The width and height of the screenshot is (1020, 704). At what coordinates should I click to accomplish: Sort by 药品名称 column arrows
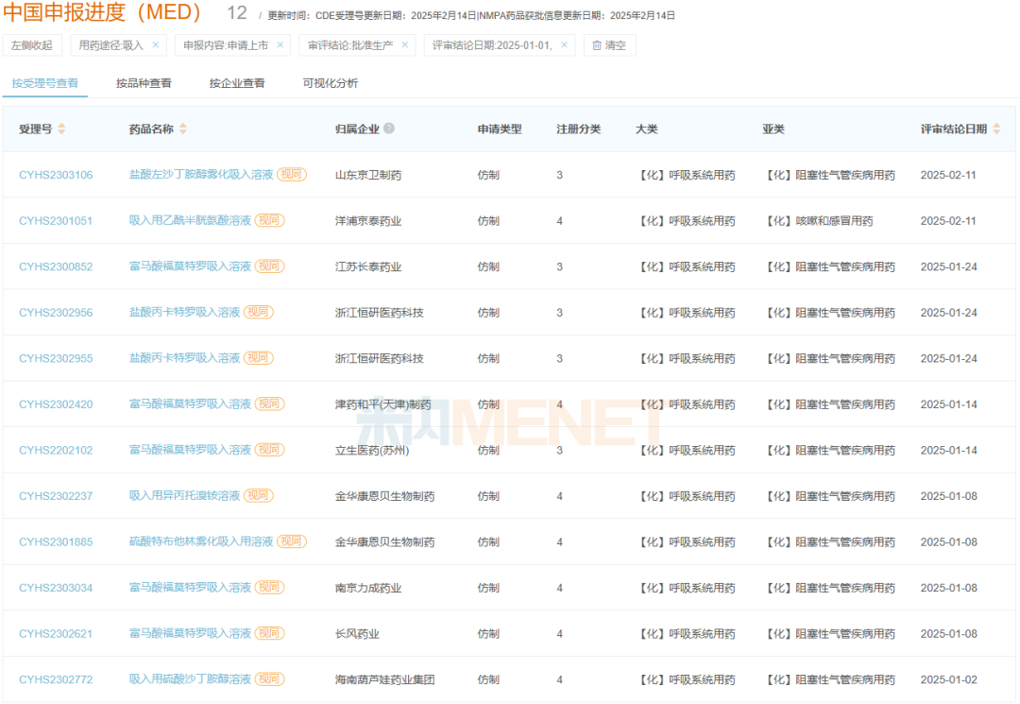183,129
